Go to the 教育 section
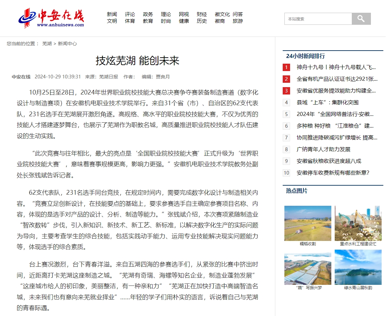386x316 pixels. point(148,21)
